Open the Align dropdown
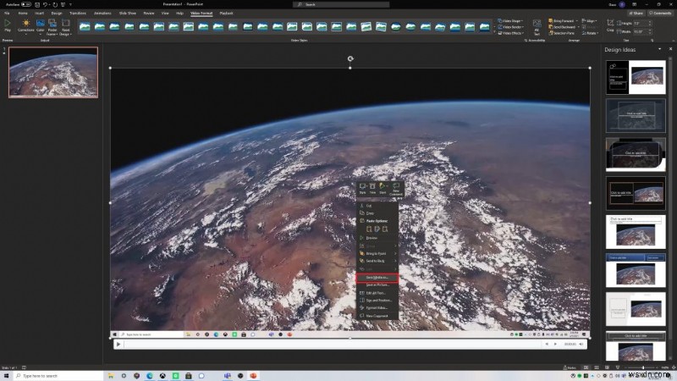This screenshot has height=381, width=677. tap(589, 20)
